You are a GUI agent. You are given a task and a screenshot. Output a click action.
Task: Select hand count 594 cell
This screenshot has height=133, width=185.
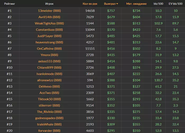click(90, 80)
